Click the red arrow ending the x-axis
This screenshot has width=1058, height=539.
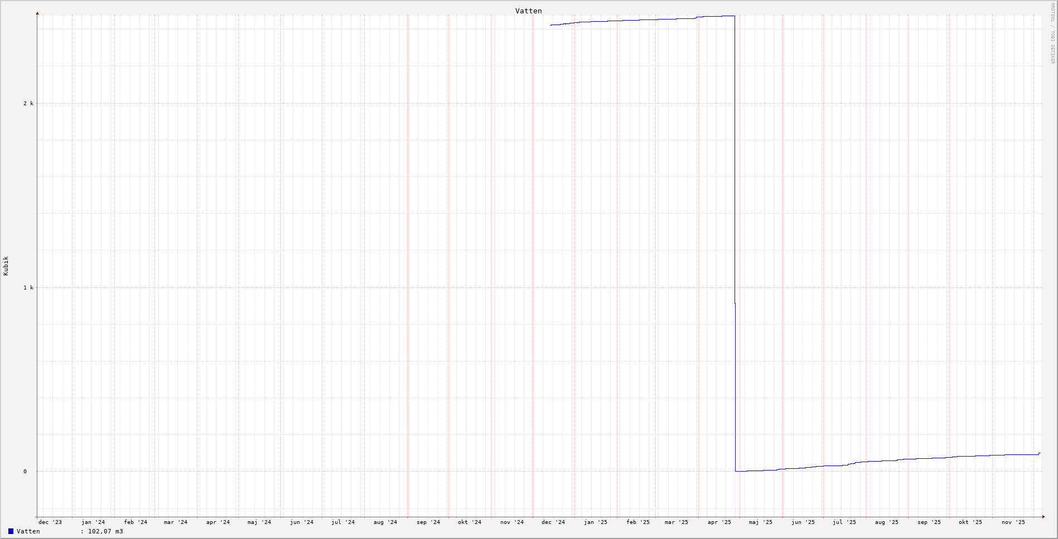(x=1043, y=517)
